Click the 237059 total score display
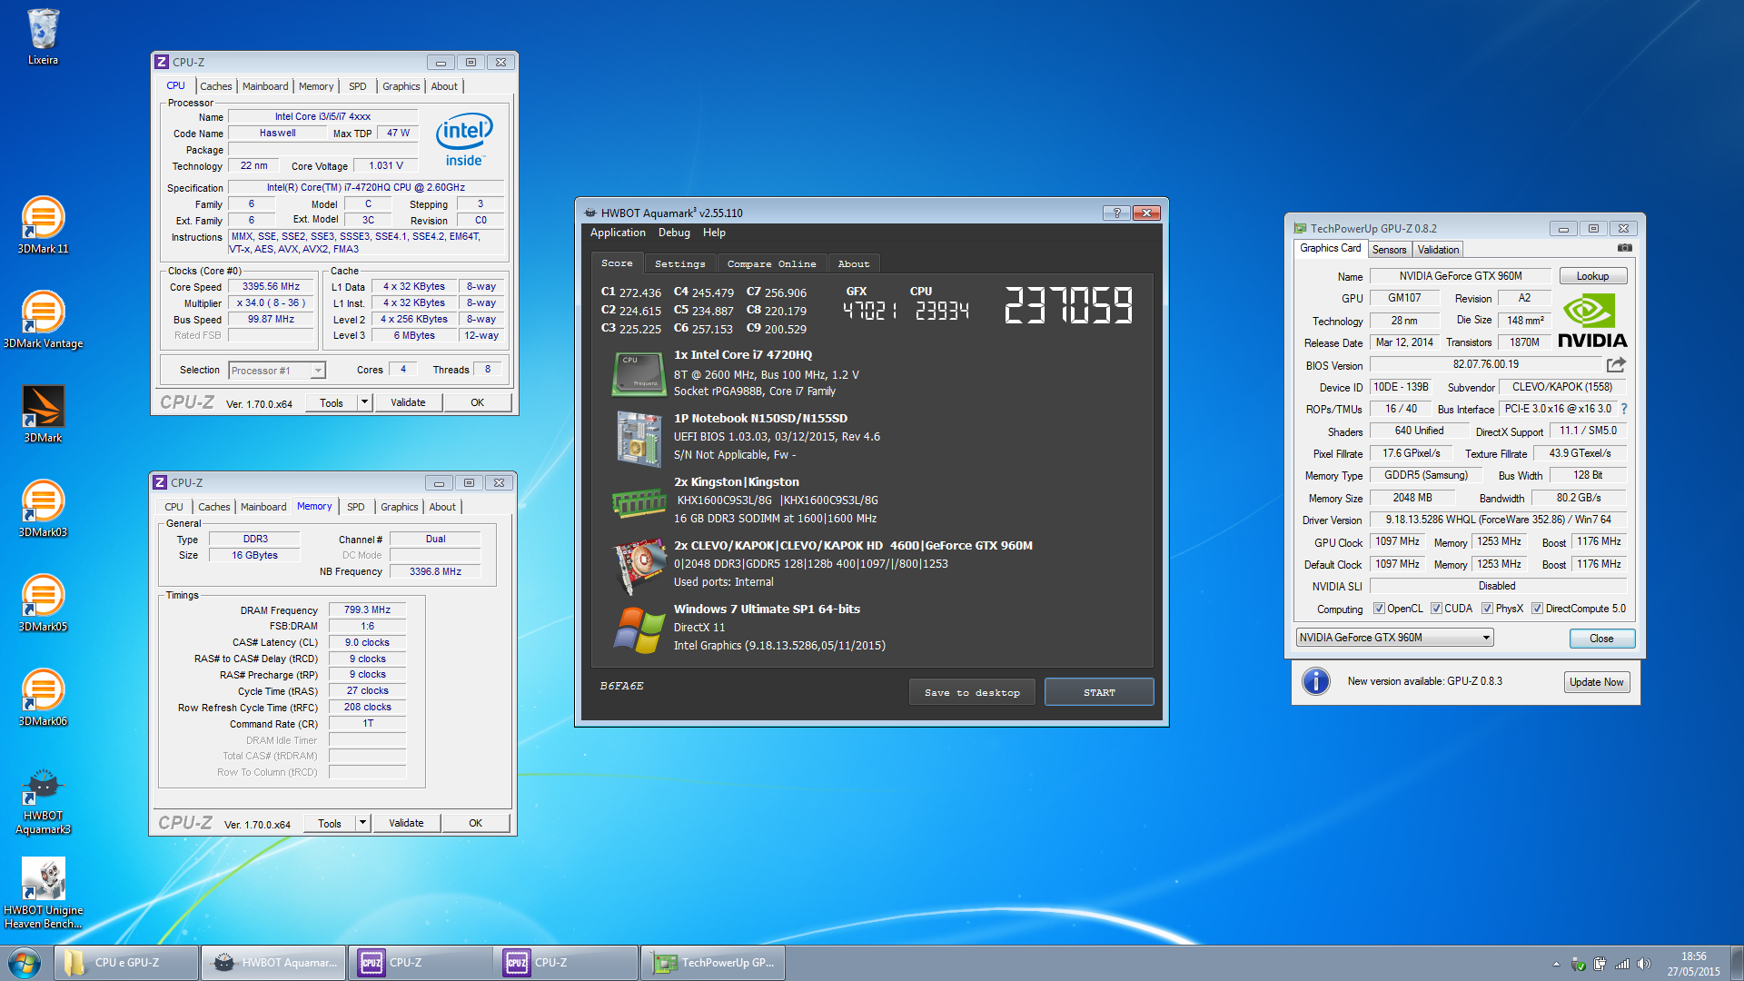Viewport: 1744px width, 981px height. (x=1069, y=306)
